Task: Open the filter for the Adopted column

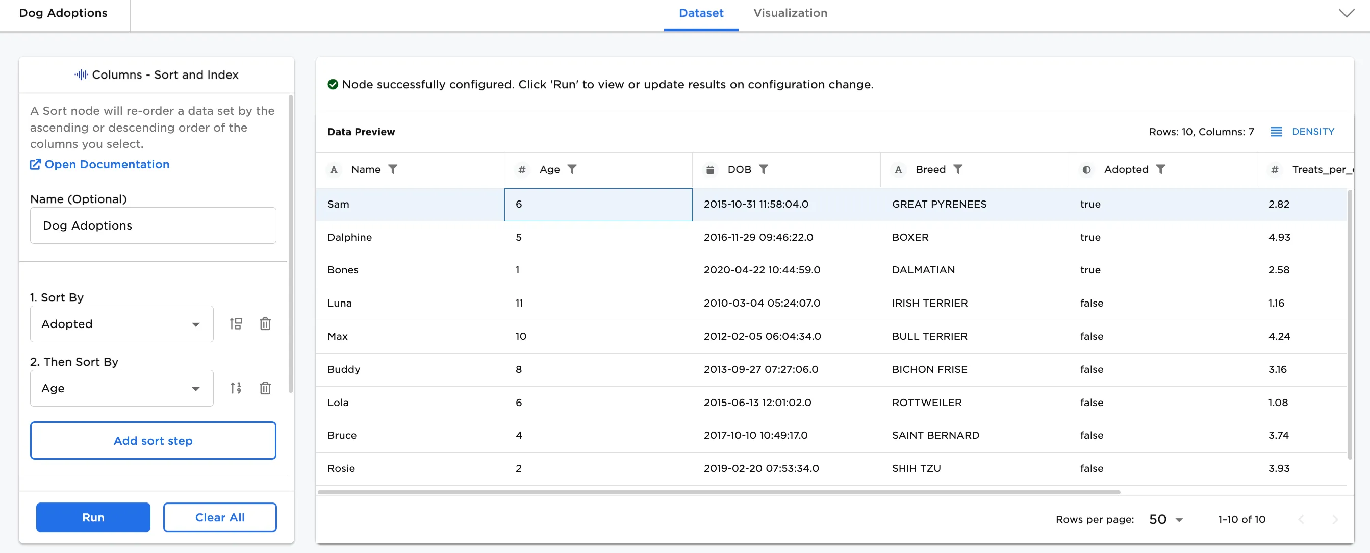Action: pos(1161,169)
